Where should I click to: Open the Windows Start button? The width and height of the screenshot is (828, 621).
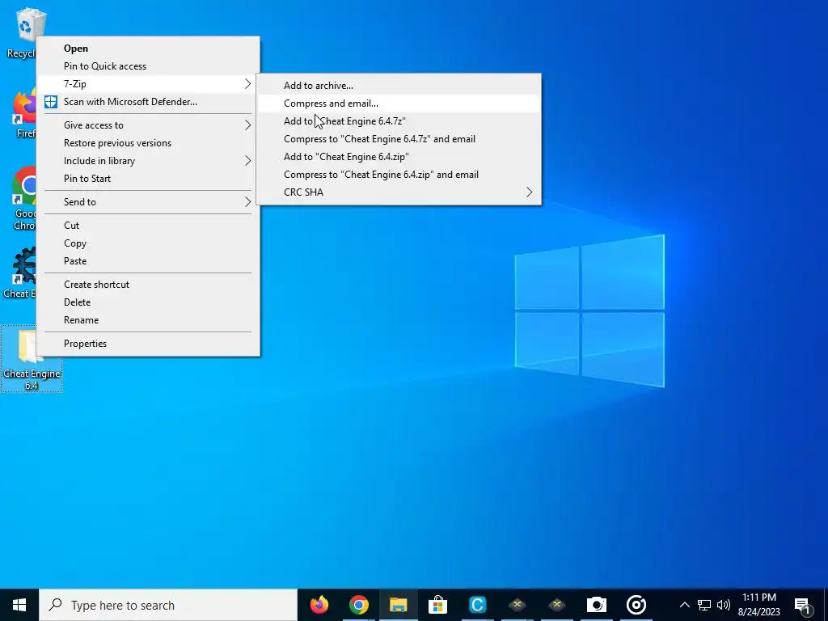[19, 605]
